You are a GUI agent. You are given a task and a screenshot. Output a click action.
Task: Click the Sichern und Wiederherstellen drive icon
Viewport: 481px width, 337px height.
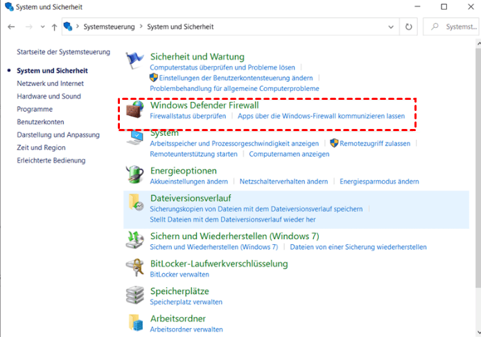(x=134, y=240)
